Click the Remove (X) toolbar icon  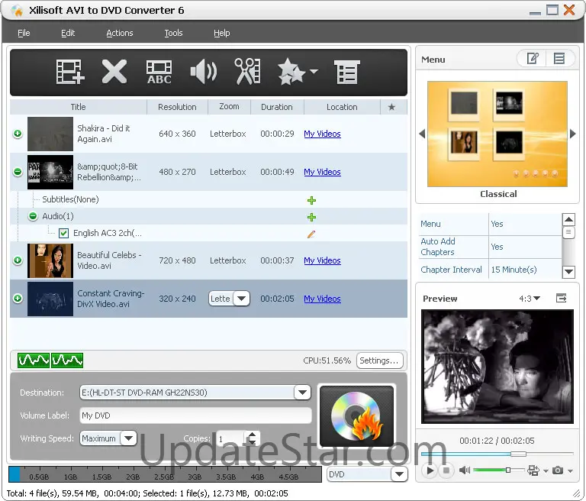(x=114, y=72)
